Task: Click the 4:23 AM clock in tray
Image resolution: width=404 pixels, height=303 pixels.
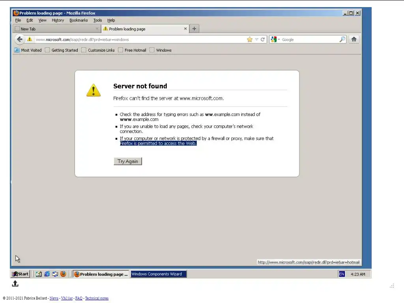Action: [x=358, y=274]
